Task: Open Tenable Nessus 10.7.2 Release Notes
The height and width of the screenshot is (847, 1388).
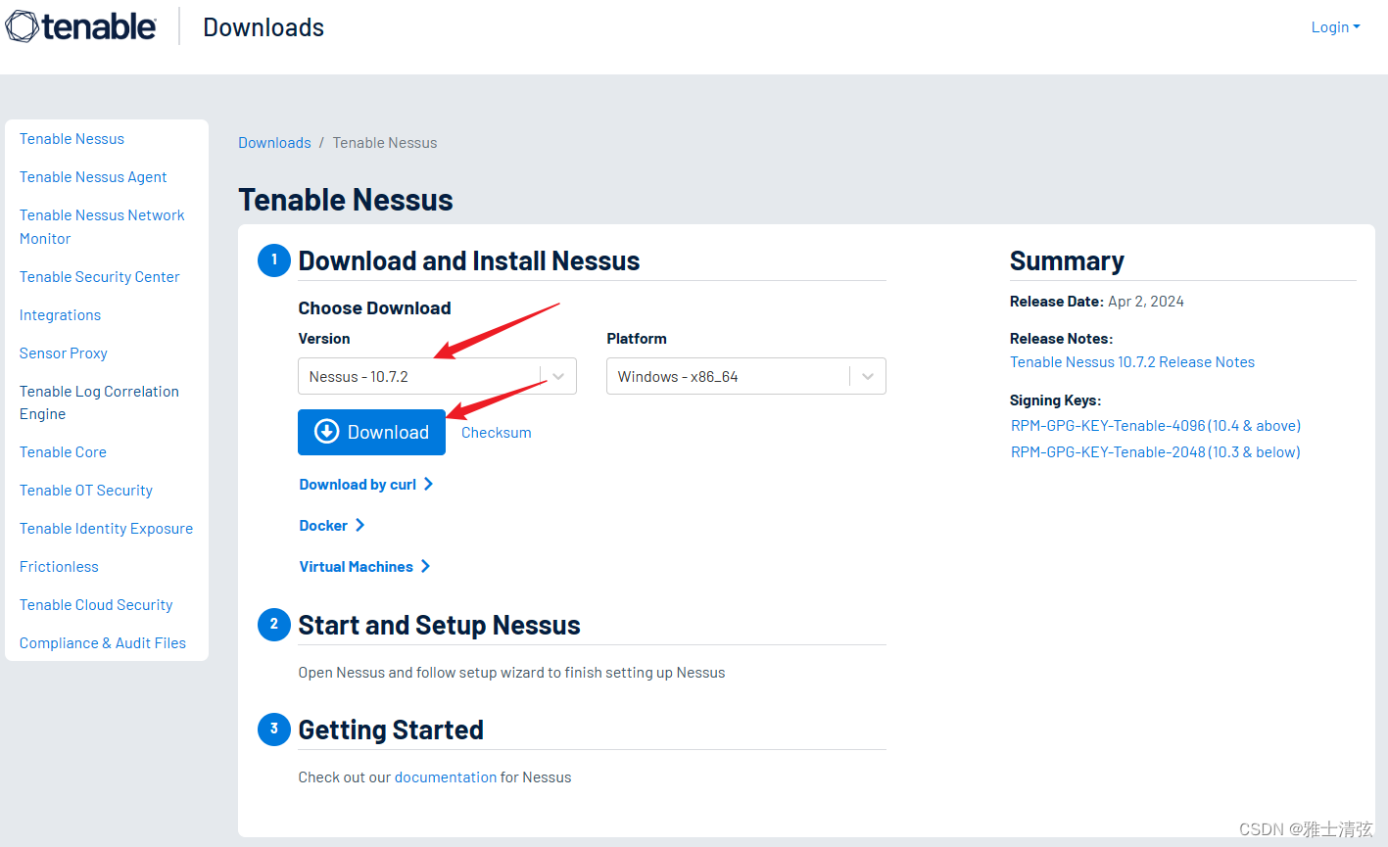Action: point(1131,362)
